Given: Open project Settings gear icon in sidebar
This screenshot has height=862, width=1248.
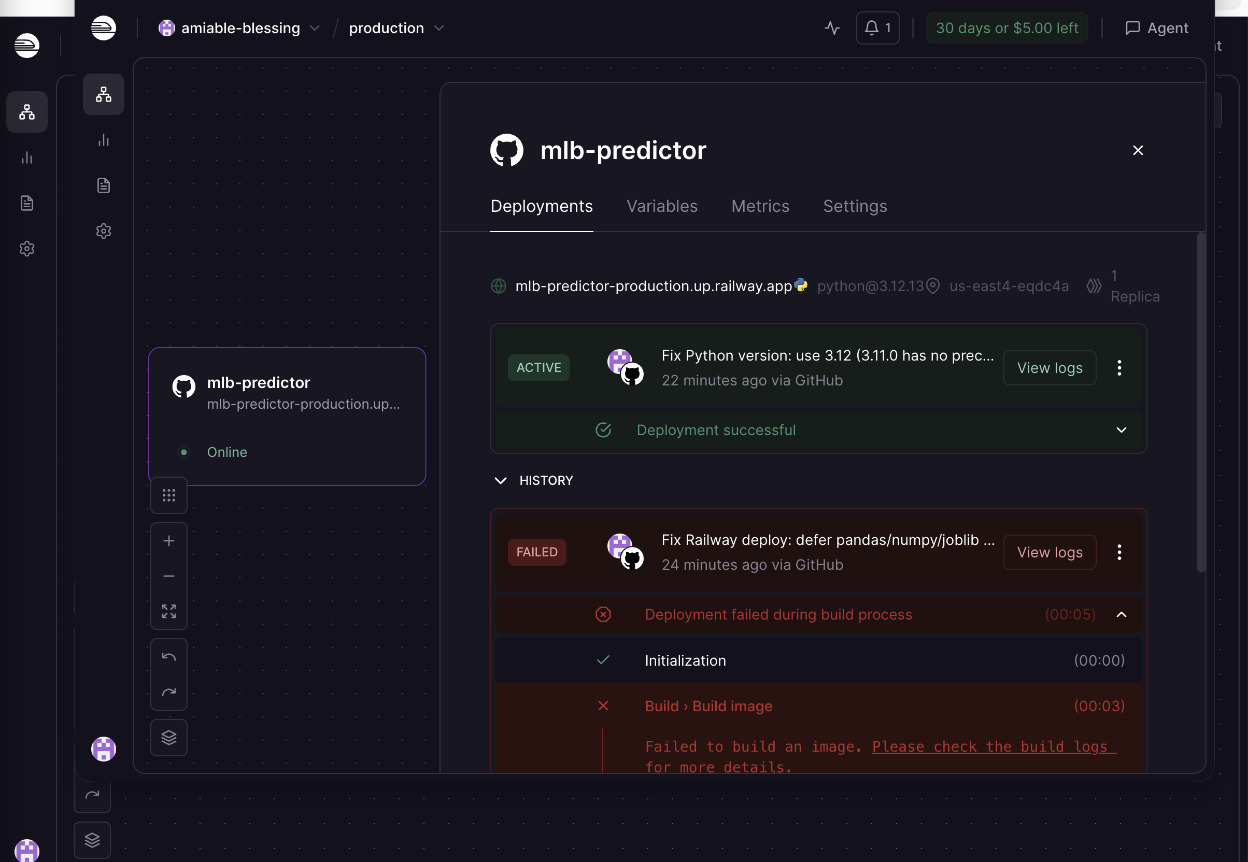Looking at the screenshot, I should pos(103,231).
